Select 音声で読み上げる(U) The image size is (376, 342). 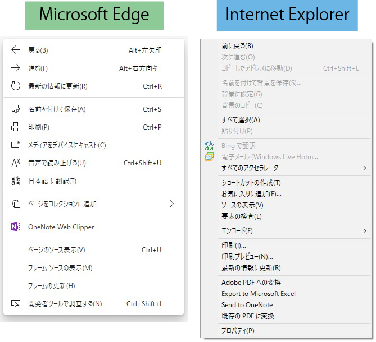(x=93, y=163)
